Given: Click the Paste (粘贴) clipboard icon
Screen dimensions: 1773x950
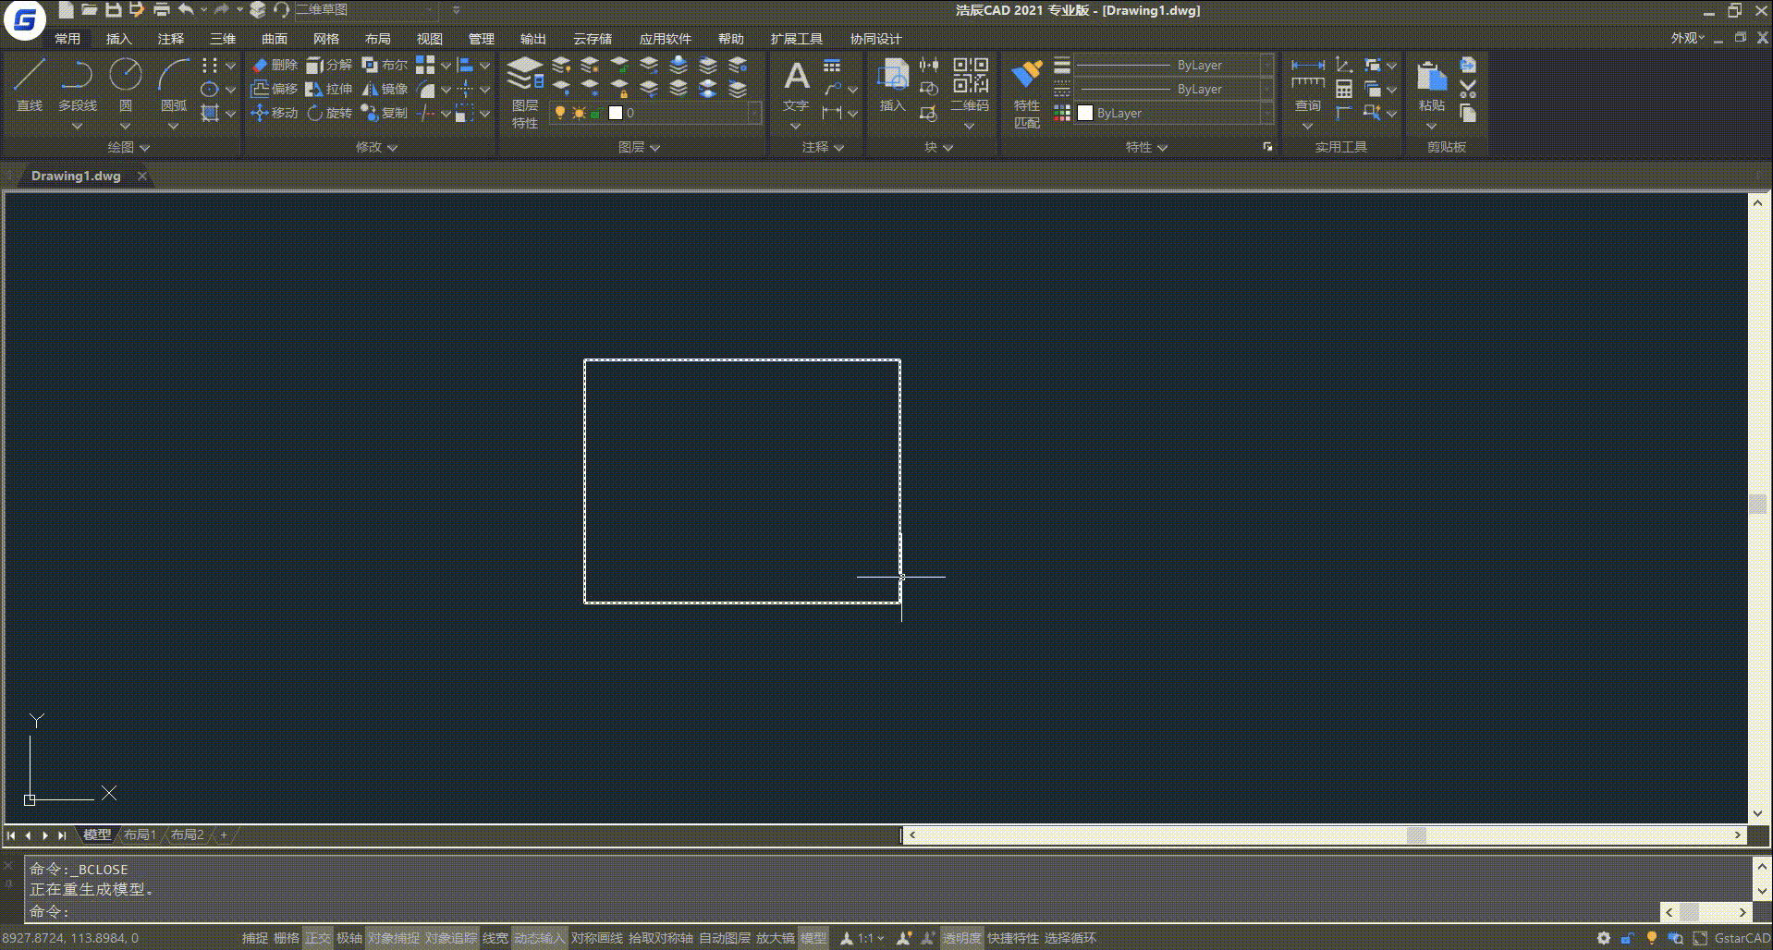Looking at the screenshot, I should [1432, 85].
